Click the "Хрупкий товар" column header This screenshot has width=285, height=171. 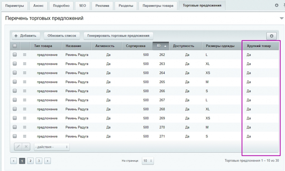(261, 46)
